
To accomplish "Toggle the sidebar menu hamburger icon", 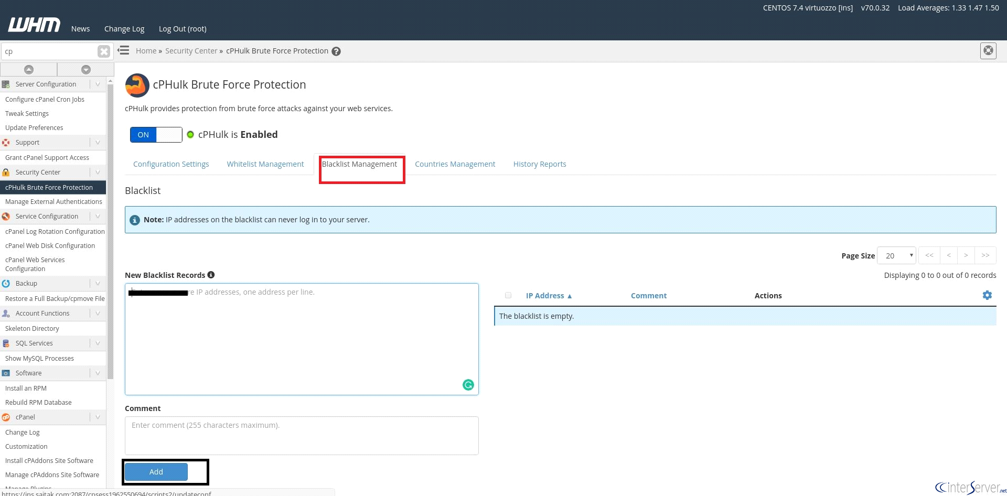I will tap(123, 50).
